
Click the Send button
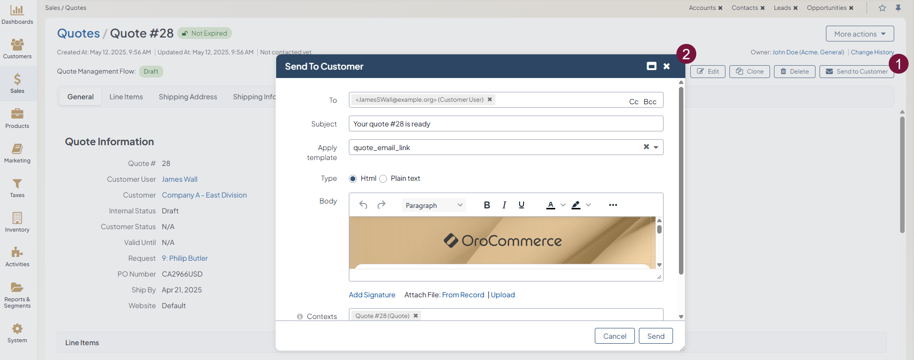pyautogui.click(x=656, y=336)
